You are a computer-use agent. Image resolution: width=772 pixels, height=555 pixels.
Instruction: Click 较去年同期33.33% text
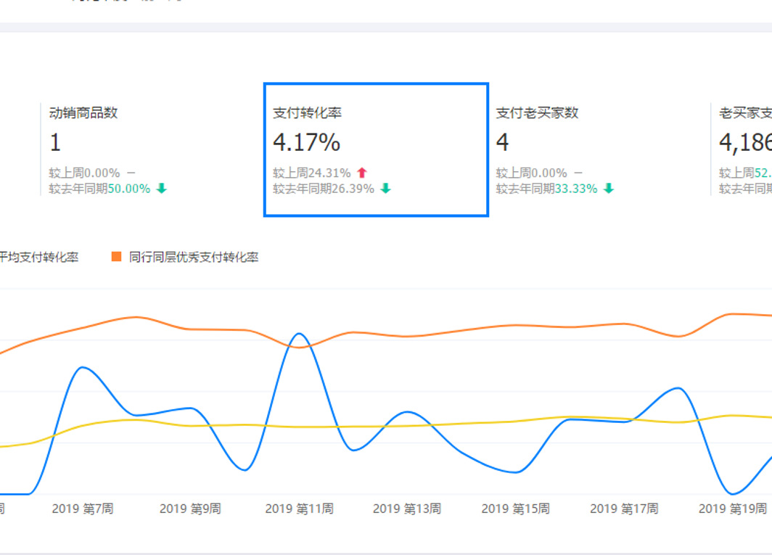click(546, 189)
